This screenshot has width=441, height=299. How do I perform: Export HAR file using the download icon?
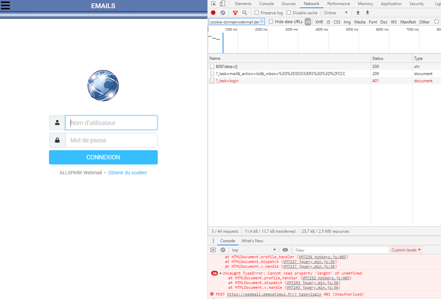(367, 13)
